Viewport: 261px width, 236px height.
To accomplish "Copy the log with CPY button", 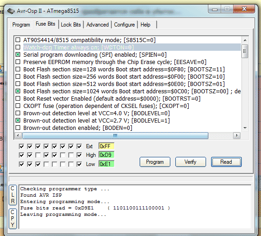I will point(13,219).
